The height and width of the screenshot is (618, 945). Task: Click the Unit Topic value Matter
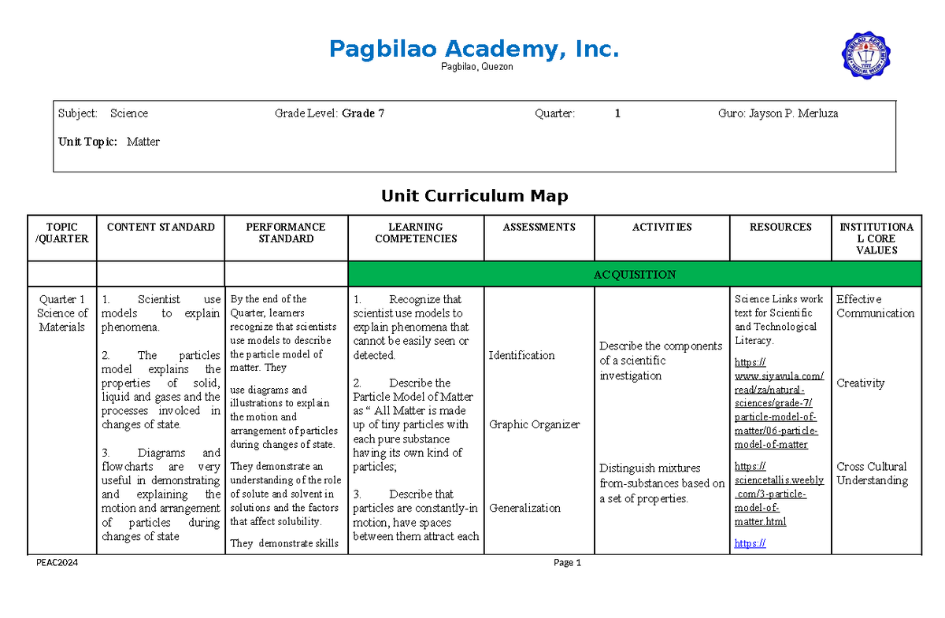click(x=145, y=141)
